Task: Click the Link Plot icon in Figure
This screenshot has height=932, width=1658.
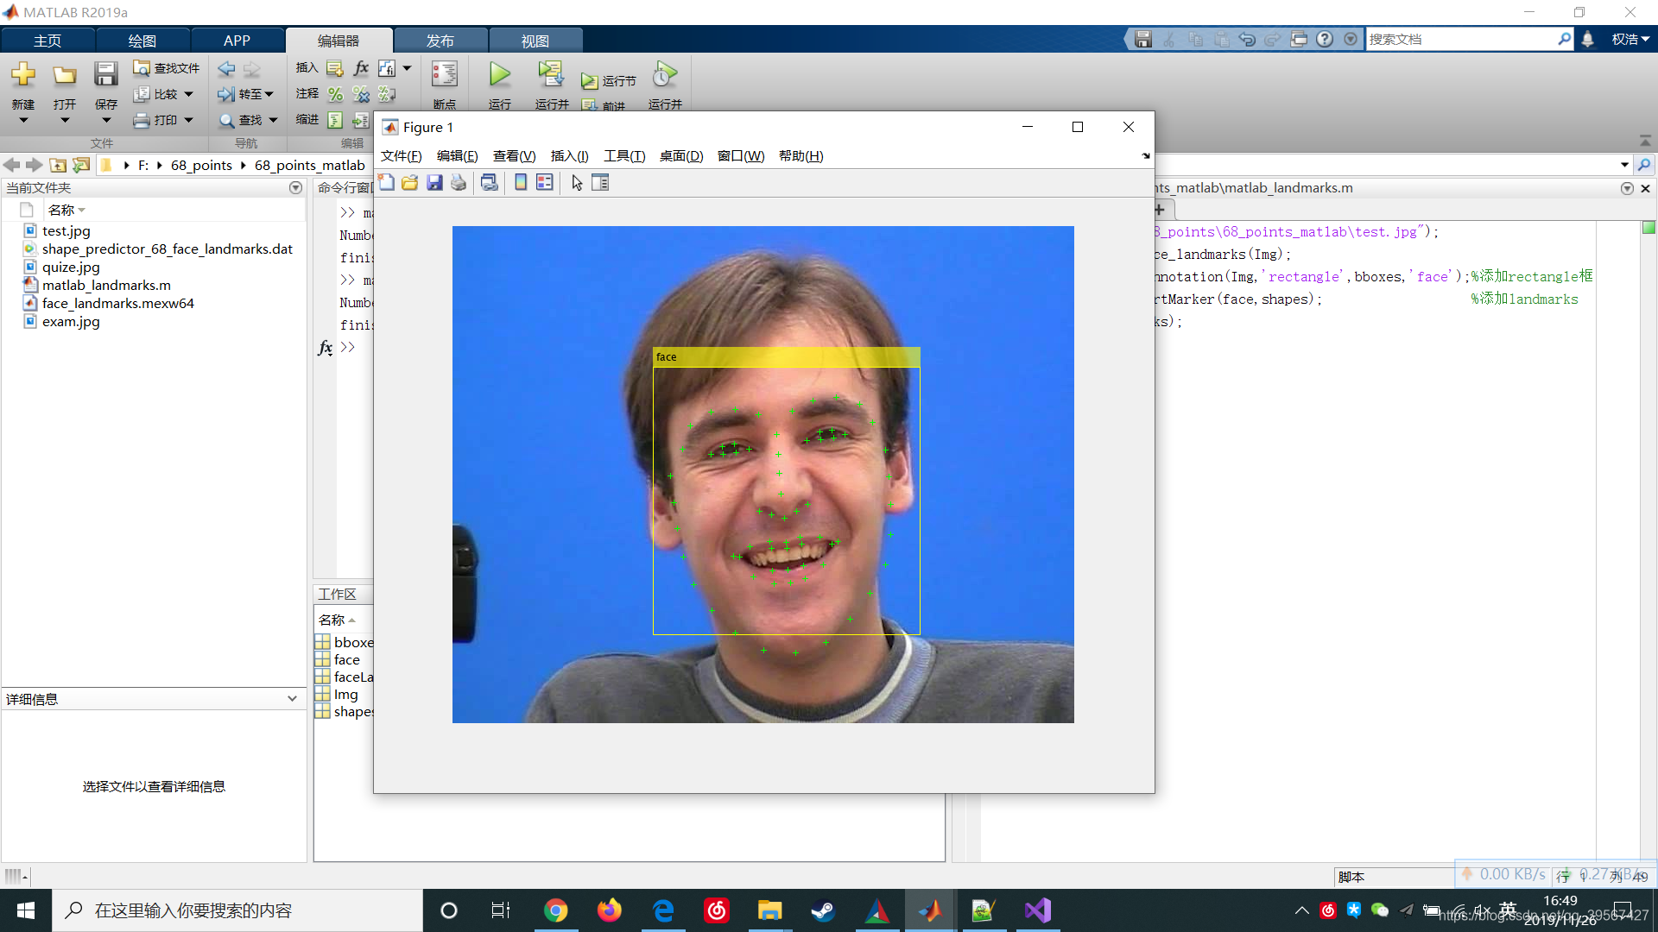Action: click(489, 182)
